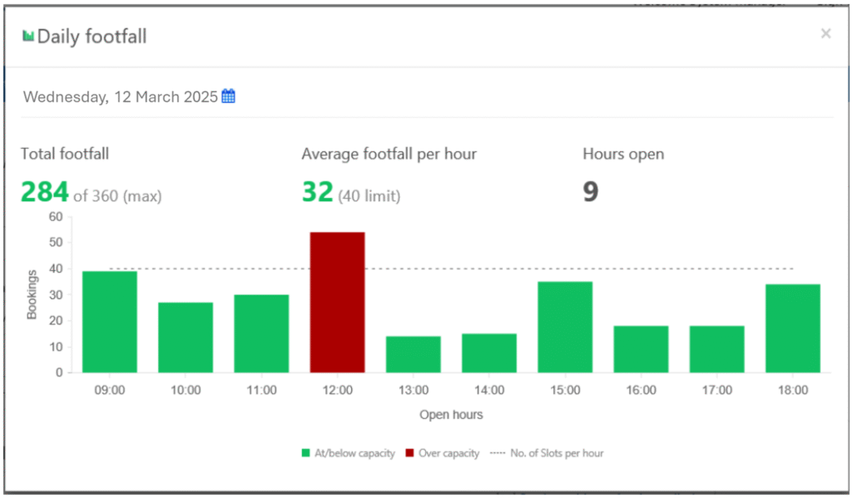The width and height of the screenshot is (852, 498).
Task: Click the Bookings y-axis title
Action: coord(32,295)
